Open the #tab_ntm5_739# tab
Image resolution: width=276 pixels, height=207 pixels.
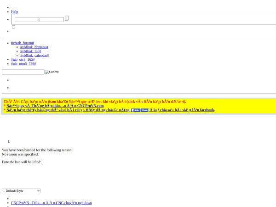23,63
